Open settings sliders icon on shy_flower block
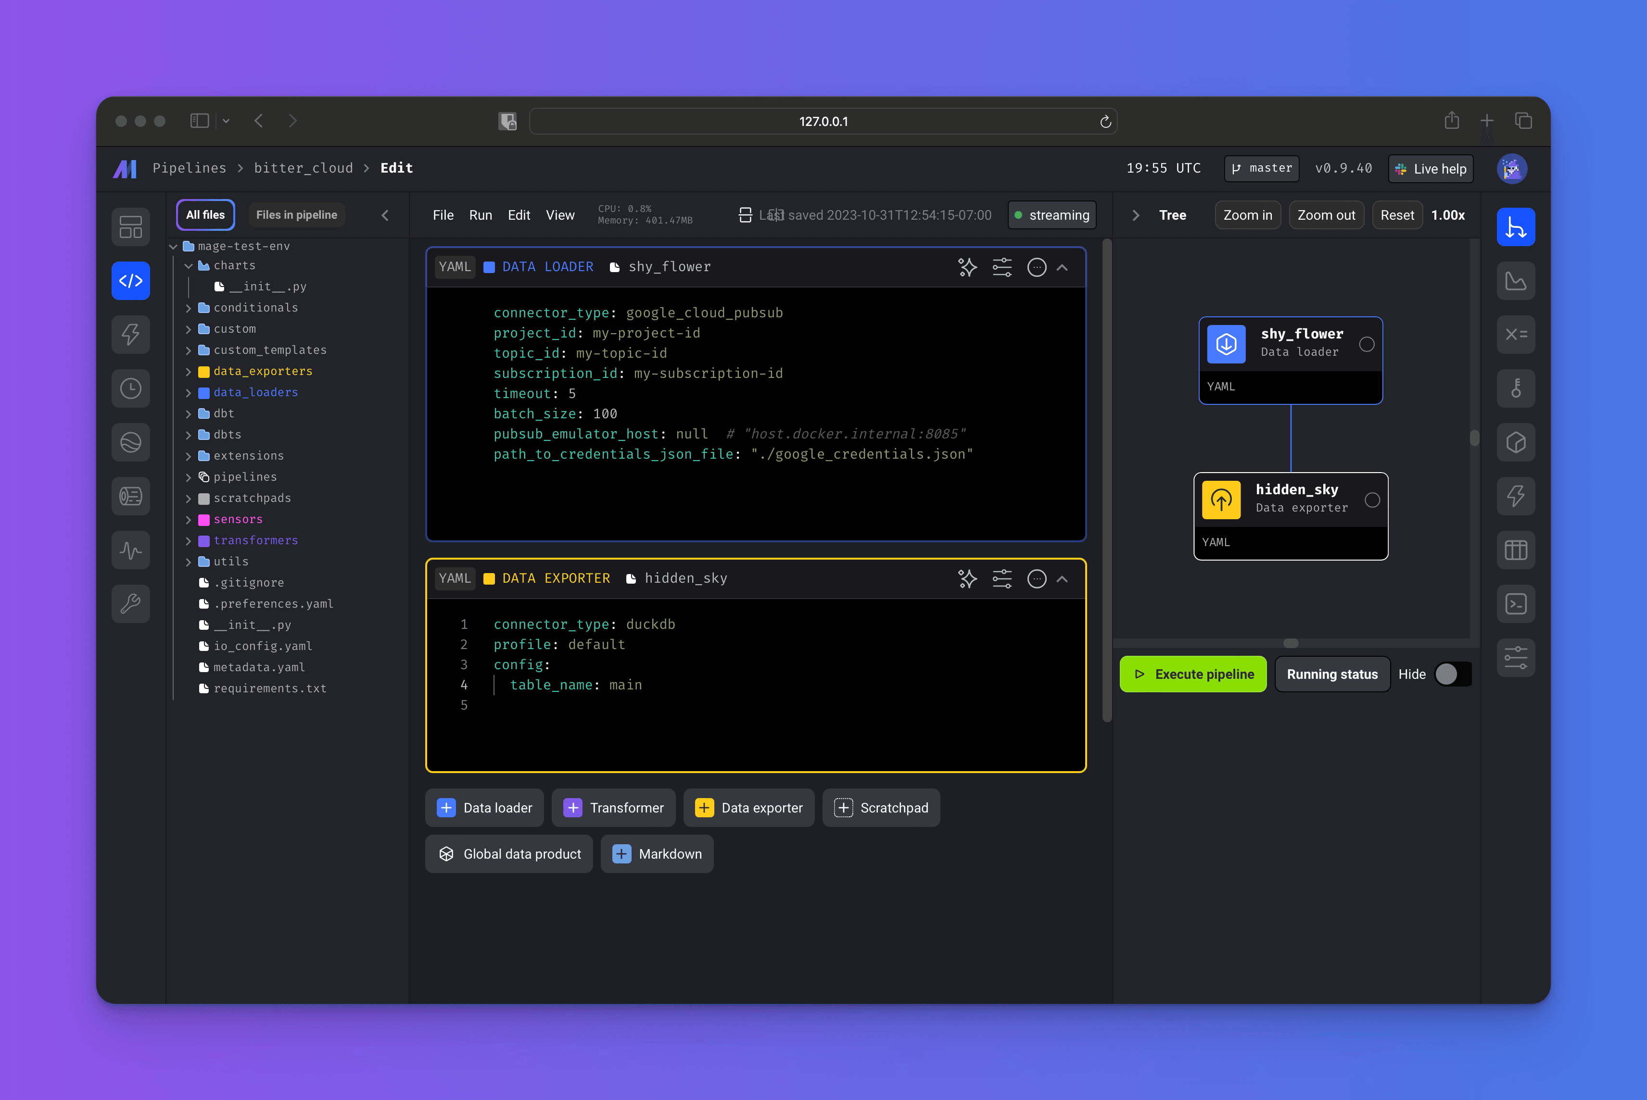 (1002, 267)
